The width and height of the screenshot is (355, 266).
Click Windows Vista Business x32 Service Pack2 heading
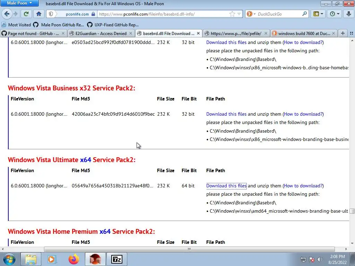coord(71,88)
